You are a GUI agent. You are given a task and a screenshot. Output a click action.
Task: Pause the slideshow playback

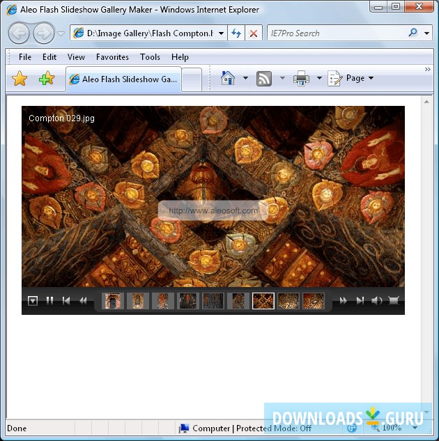(x=49, y=301)
